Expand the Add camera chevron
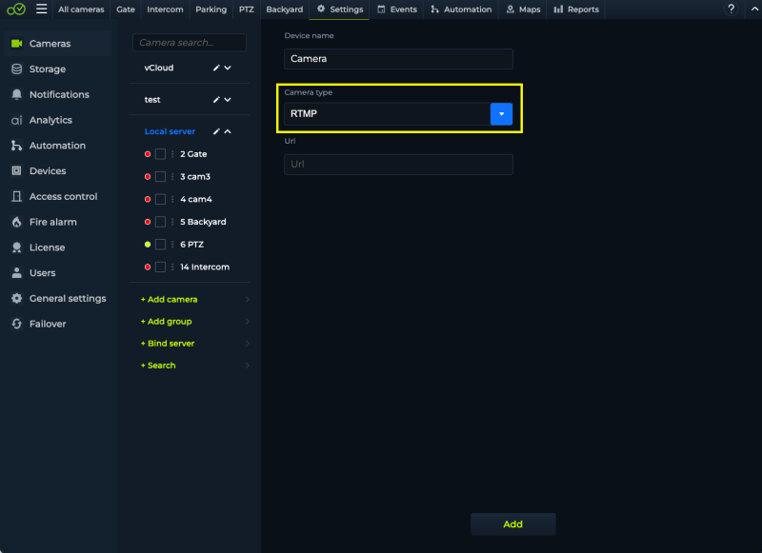The width and height of the screenshot is (762, 553). [248, 300]
